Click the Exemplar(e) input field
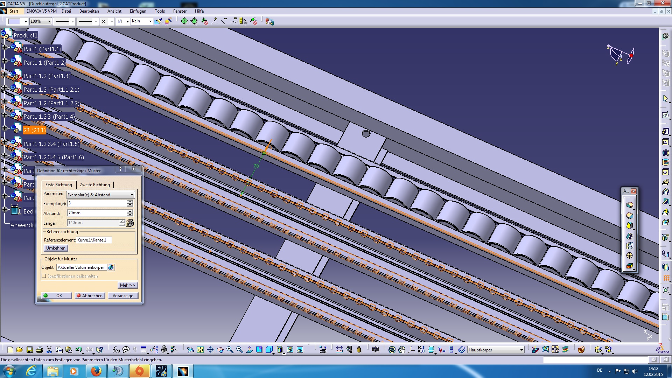Screen dimensions: 672x378 pyautogui.click(x=97, y=203)
